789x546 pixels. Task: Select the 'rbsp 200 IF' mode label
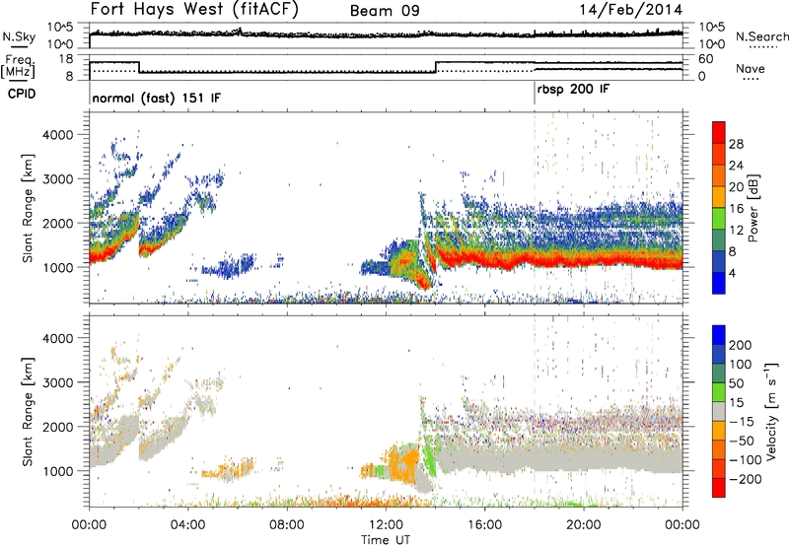[573, 90]
